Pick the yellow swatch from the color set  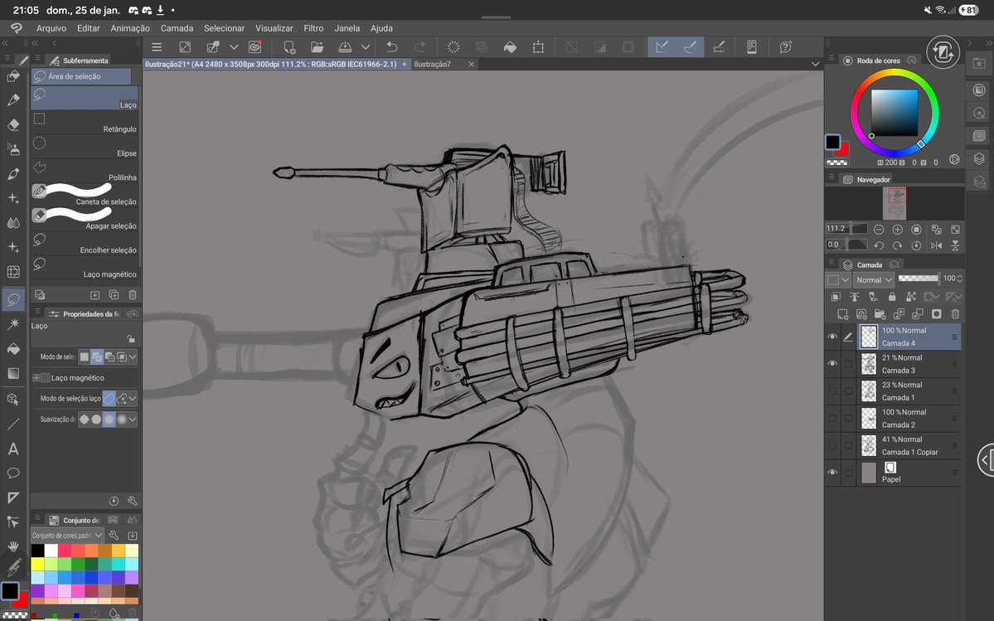click(37, 564)
